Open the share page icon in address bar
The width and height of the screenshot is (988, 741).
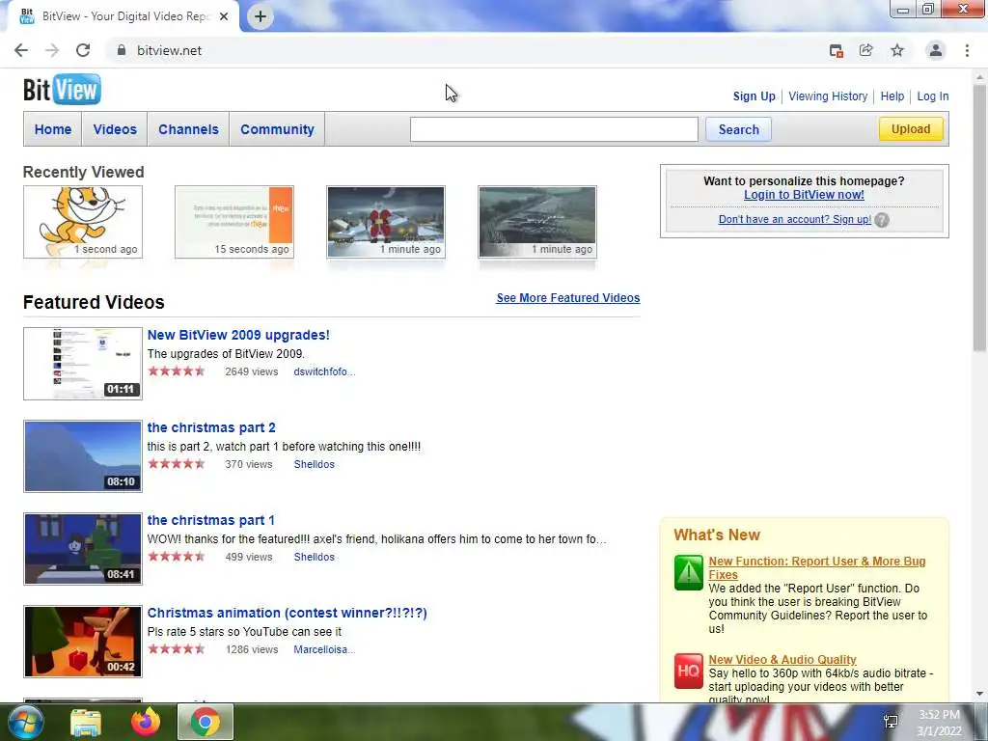pos(866,50)
